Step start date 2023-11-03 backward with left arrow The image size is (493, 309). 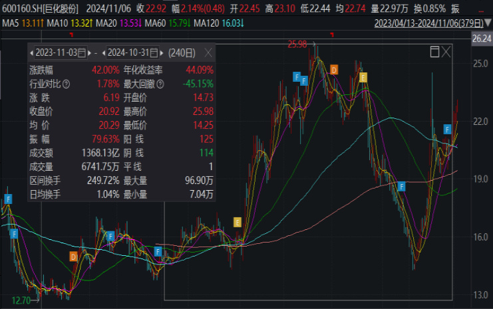[x=31, y=52]
